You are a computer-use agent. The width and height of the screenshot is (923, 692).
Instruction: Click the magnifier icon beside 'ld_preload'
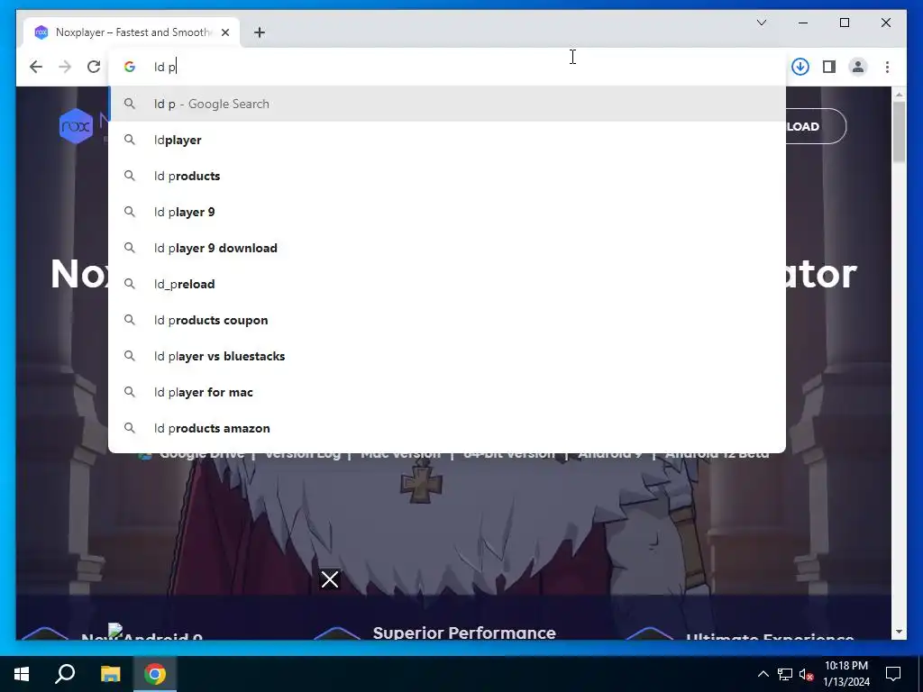pos(130,284)
